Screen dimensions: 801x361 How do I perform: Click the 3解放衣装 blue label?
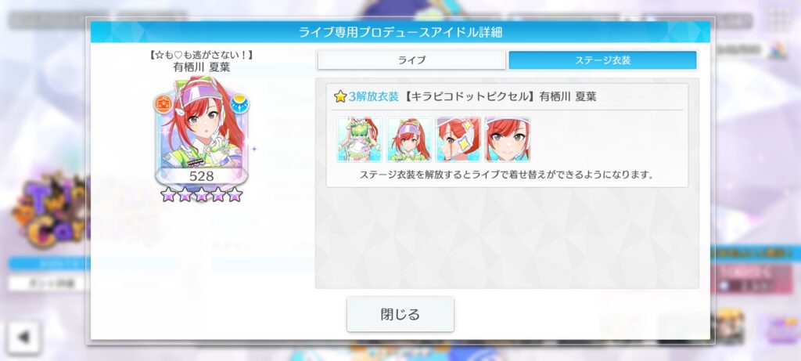point(373,96)
